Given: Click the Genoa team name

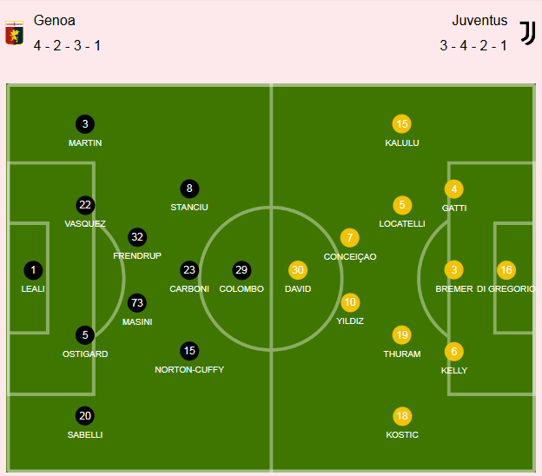Looking at the screenshot, I should [x=55, y=20].
